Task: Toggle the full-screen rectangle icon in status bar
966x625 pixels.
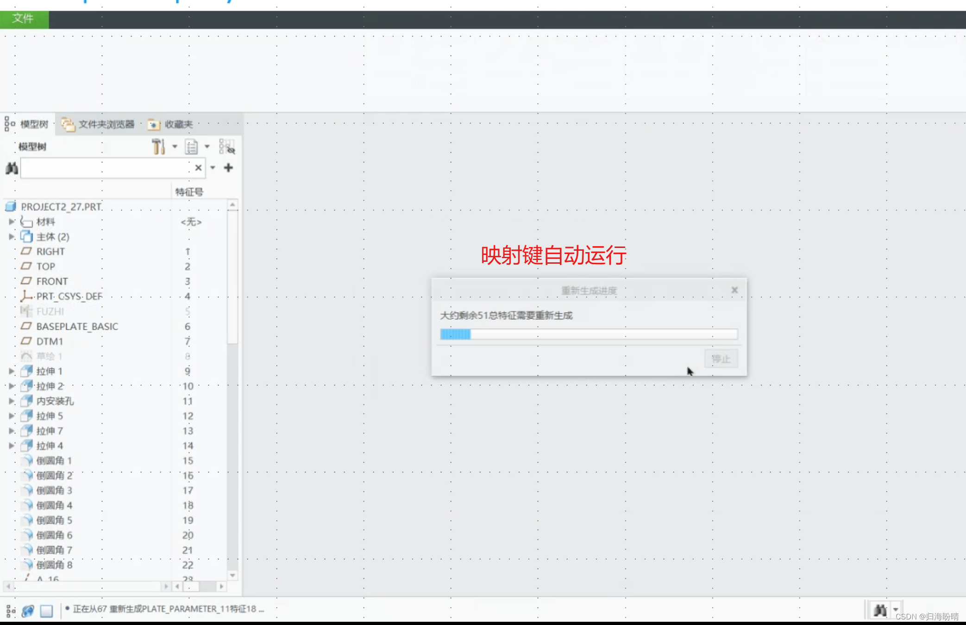Action: [x=46, y=611]
